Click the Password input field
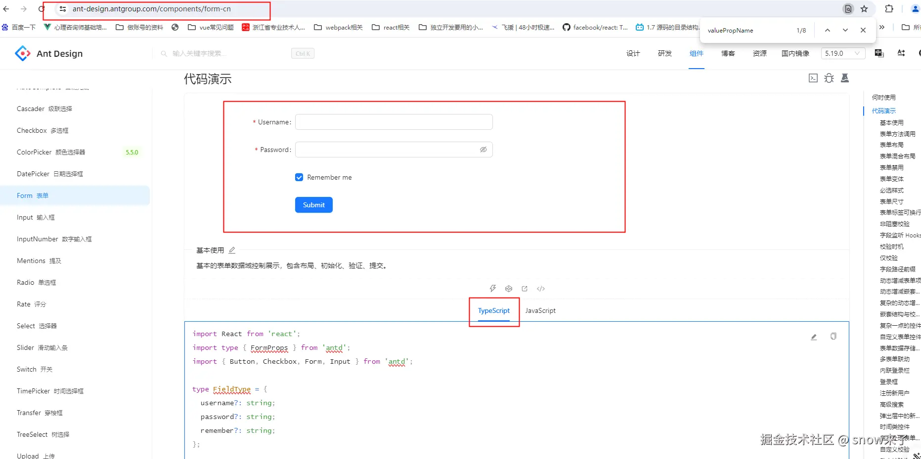The width and height of the screenshot is (921, 459). coord(394,150)
